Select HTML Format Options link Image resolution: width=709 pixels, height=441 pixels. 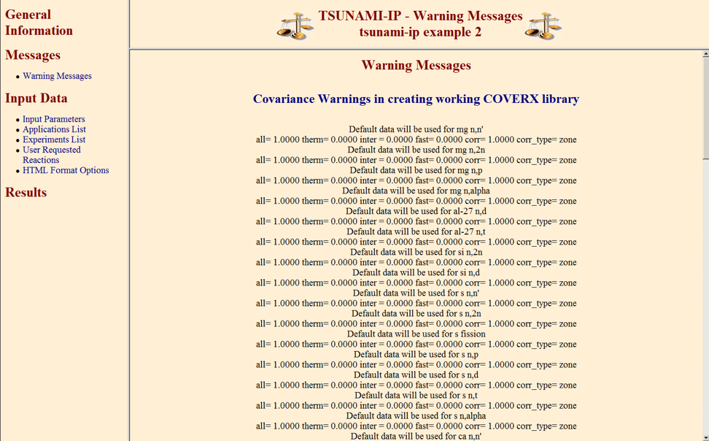(x=66, y=170)
